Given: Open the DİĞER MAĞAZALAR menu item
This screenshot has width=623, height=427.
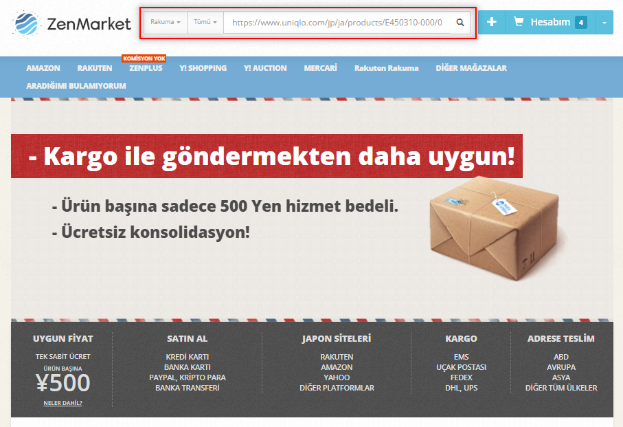Looking at the screenshot, I should pyautogui.click(x=471, y=68).
